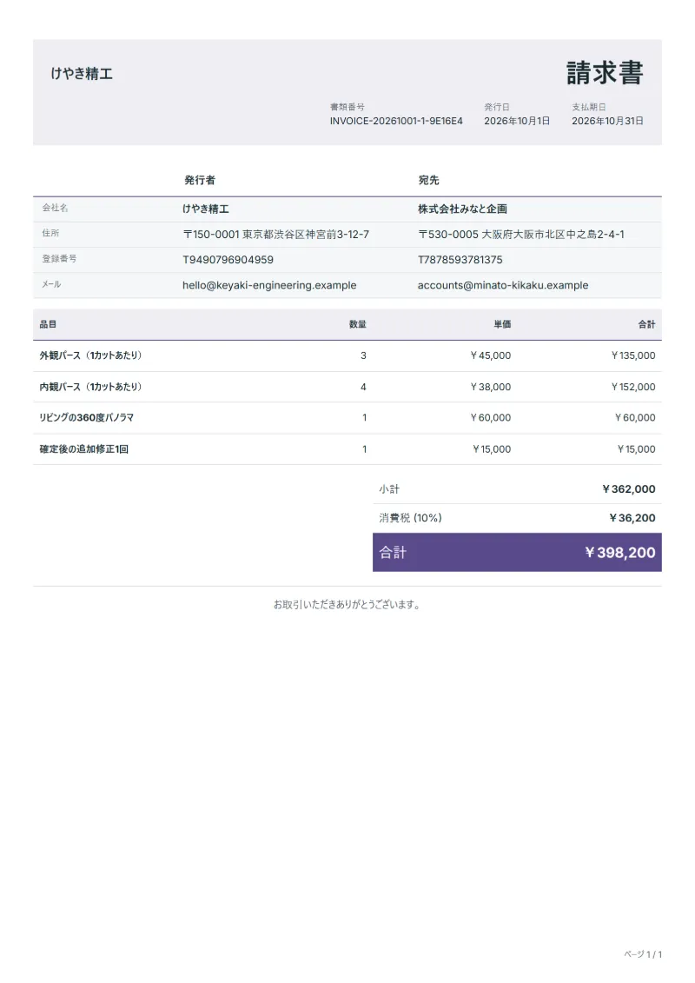The image size is (695, 983).
Task: Select the item 外観パース（1カットあたり）
Action: [92, 355]
